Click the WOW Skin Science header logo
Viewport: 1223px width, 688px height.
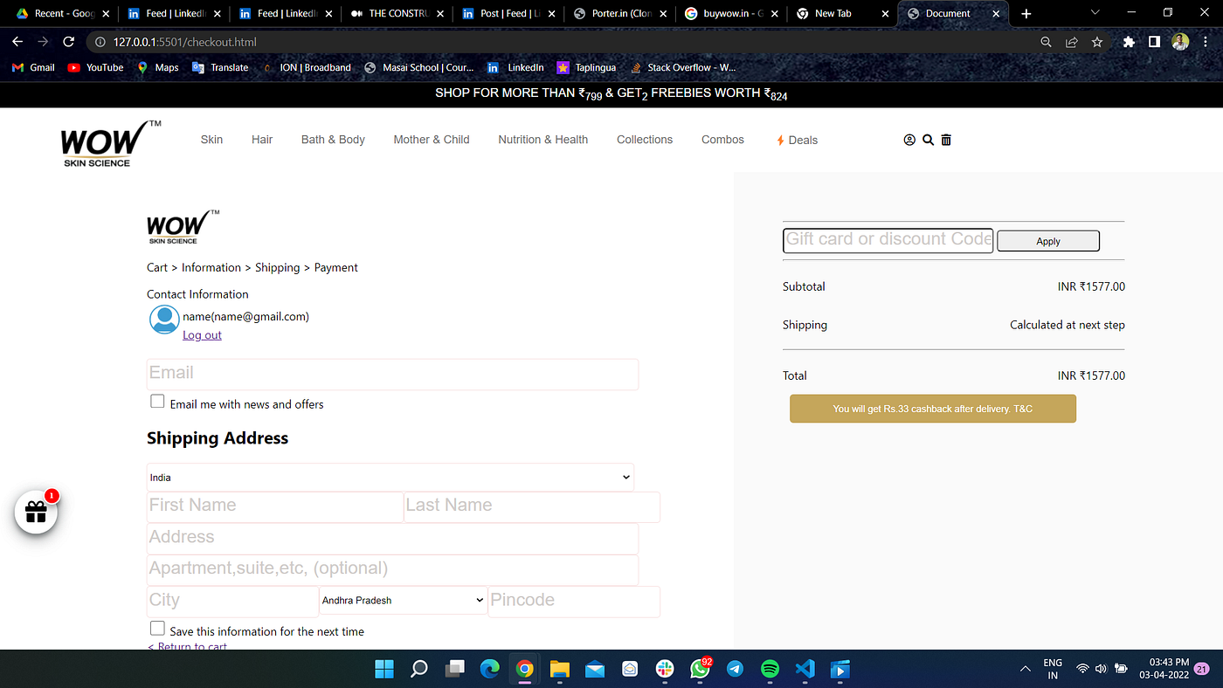coord(110,143)
